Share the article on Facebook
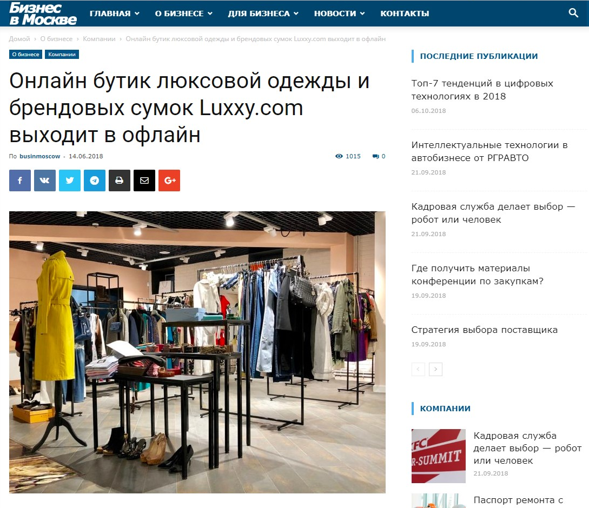Image resolution: width=589 pixels, height=508 pixels. point(20,181)
